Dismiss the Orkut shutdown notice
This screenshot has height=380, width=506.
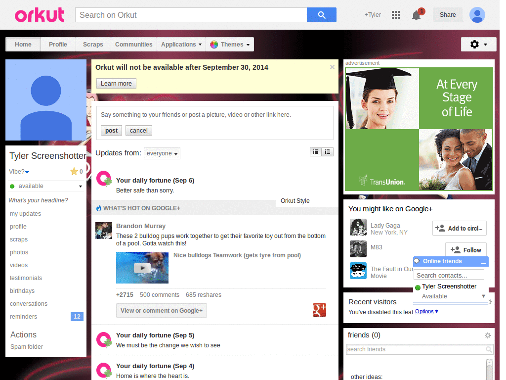point(332,67)
